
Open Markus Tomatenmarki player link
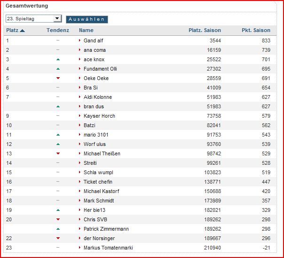pos(109,248)
